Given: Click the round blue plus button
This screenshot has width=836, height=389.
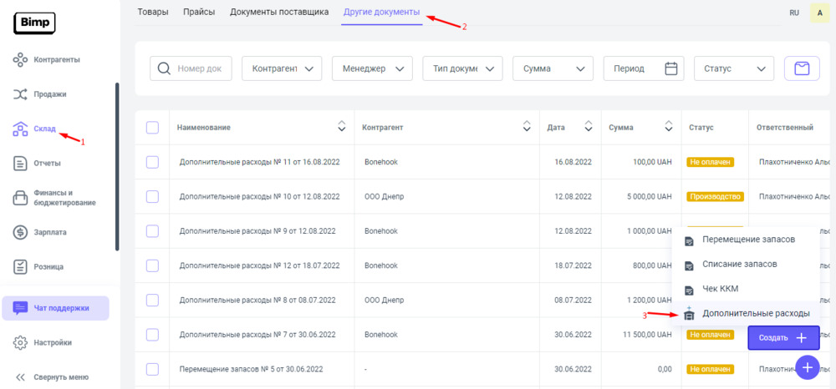Looking at the screenshot, I should [x=807, y=367].
